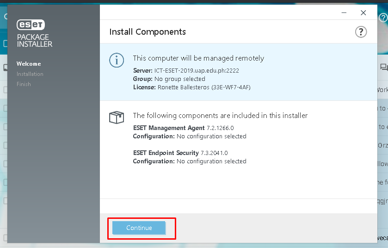This screenshot has height=248, width=388.
Task: Click Endpoint Security 'No configuration selected' text
Action: click(211, 161)
